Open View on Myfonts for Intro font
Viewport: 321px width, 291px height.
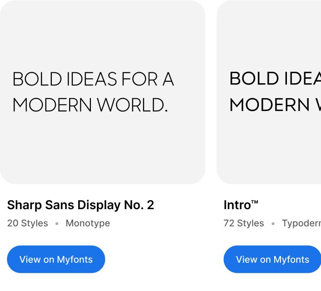(272, 259)
